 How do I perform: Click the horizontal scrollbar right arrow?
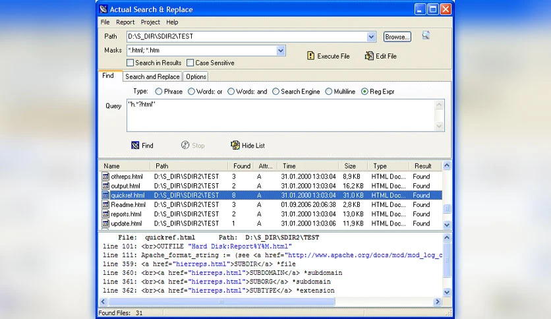click(x=438, y=301)
